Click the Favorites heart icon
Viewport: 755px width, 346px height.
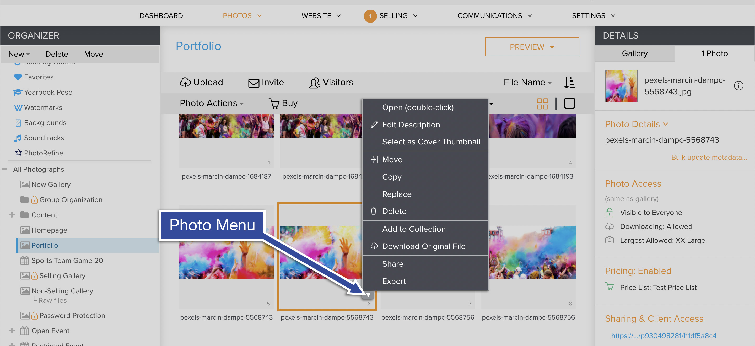pyautogui.click(x=18, y=77)
